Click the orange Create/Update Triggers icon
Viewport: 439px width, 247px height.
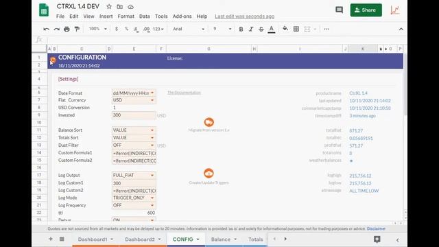pyautogui.click(x=209, y=174)
